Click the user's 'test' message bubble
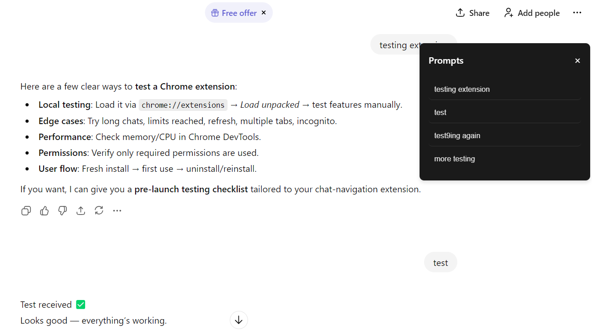The width and height of the screenshot is (592, 335). coord(440,262)
